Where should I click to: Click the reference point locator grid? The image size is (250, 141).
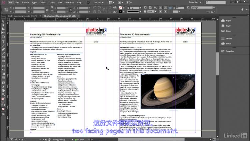tap(6, 10)
